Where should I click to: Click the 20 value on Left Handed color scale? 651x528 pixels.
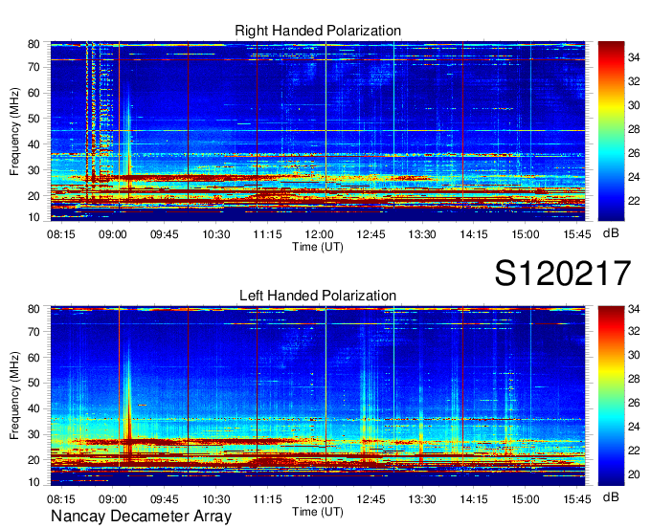634,474
